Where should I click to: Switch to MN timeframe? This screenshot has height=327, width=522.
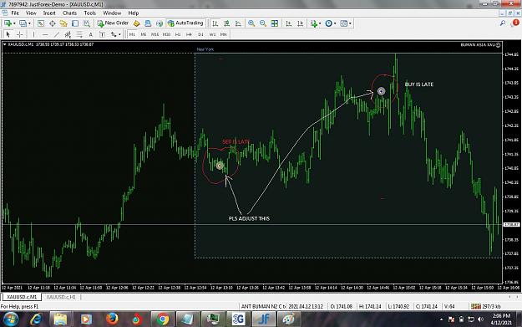[x=223, y=34]
